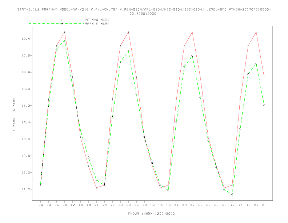Click the 18 forecast hour tick label

(x=88, y=205)
